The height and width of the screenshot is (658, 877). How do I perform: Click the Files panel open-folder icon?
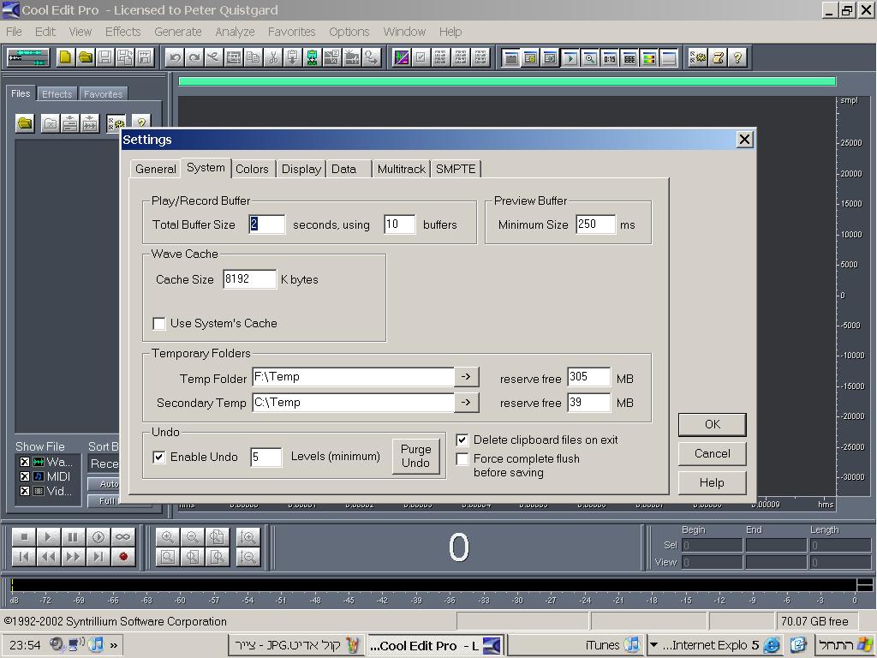25,123
